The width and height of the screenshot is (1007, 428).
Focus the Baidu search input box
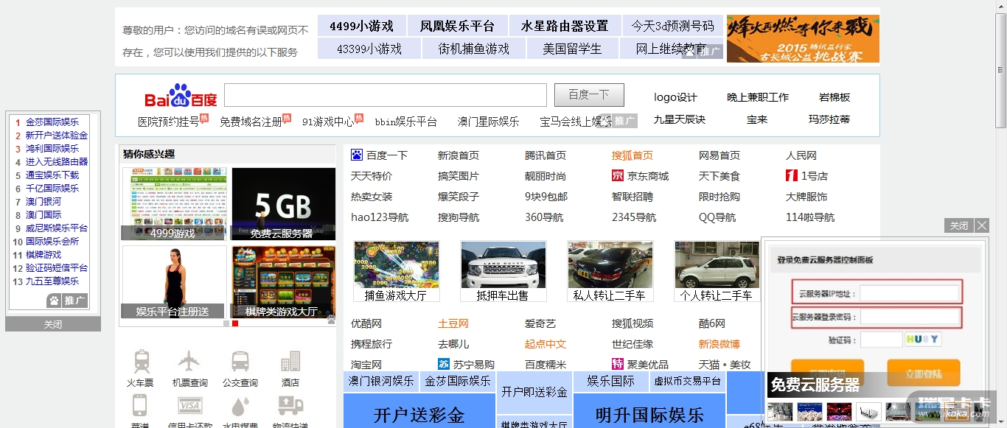coord(386,95)
